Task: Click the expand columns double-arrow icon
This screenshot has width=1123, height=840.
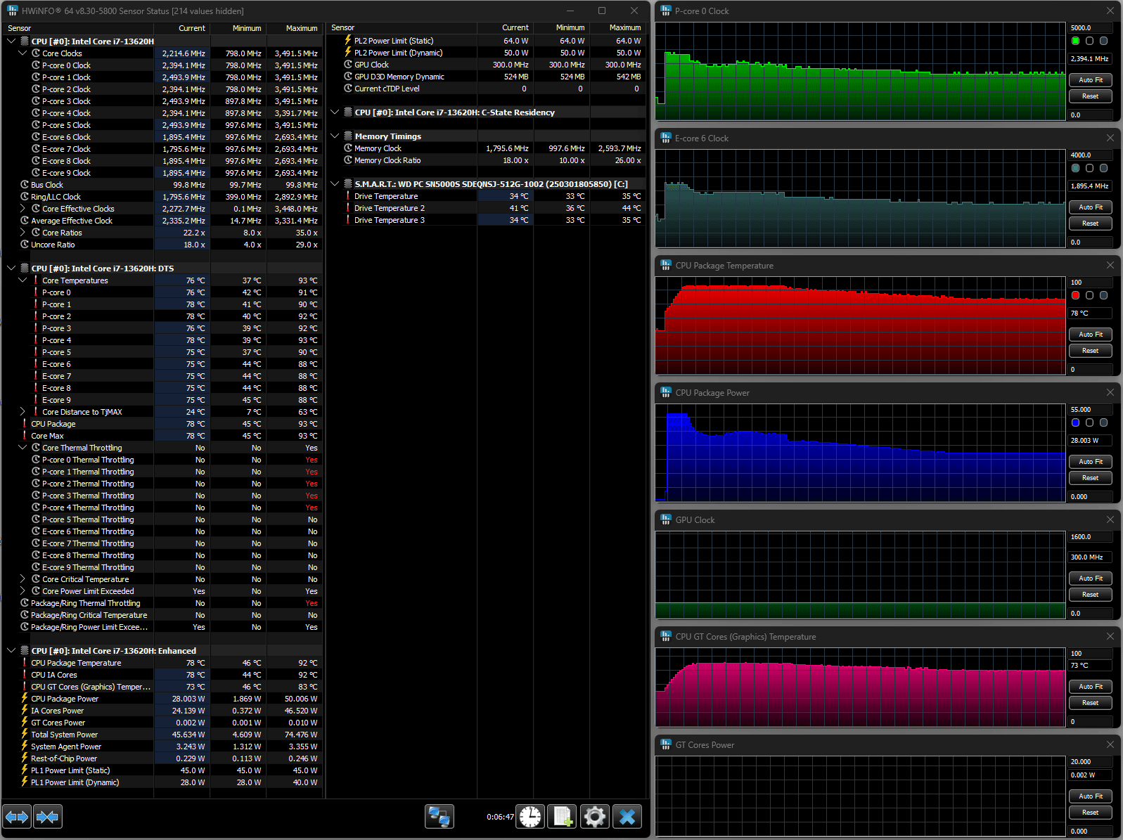Action: [18, 817]
